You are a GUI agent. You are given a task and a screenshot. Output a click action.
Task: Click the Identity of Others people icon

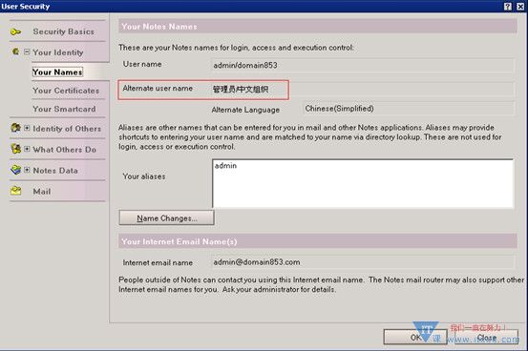(x=15, y=128)
